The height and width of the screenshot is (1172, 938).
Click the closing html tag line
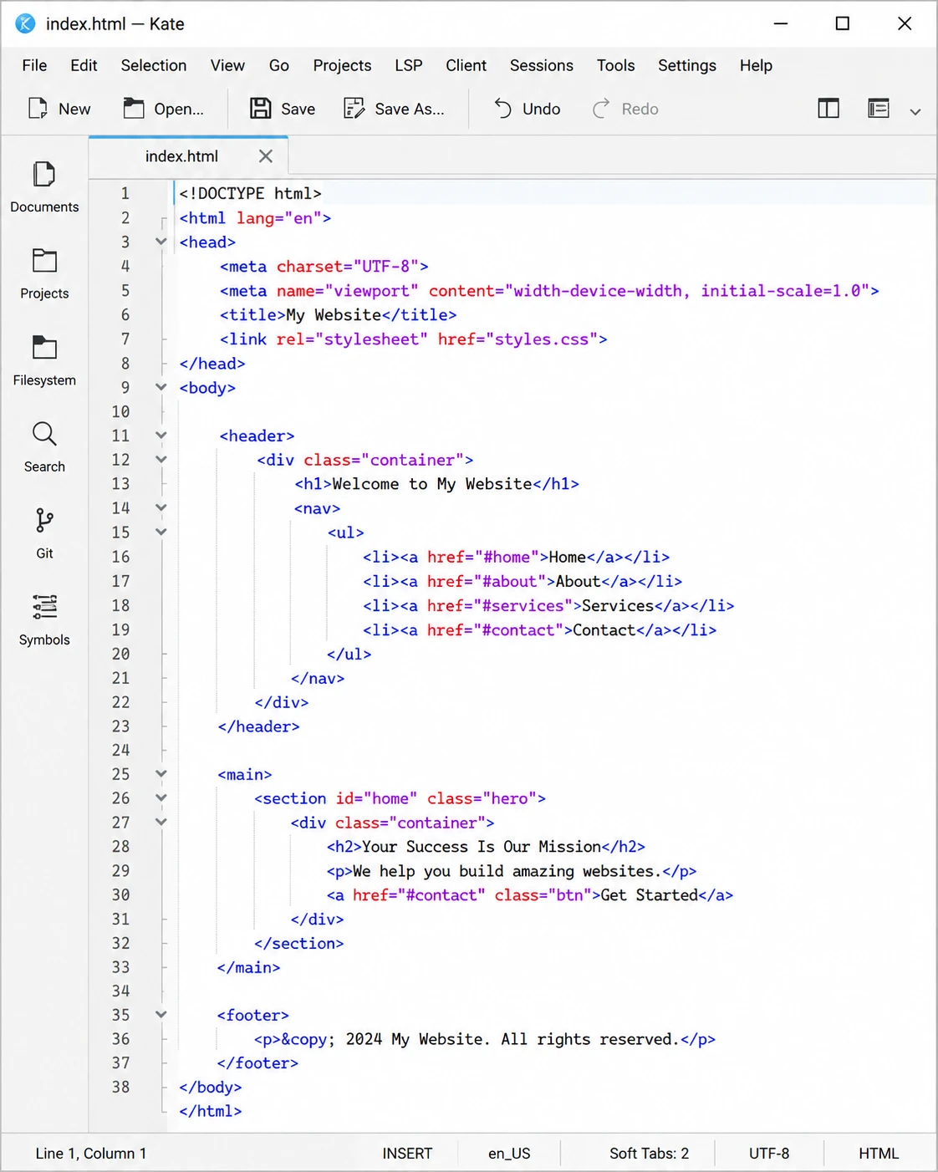coord(211,1111)
